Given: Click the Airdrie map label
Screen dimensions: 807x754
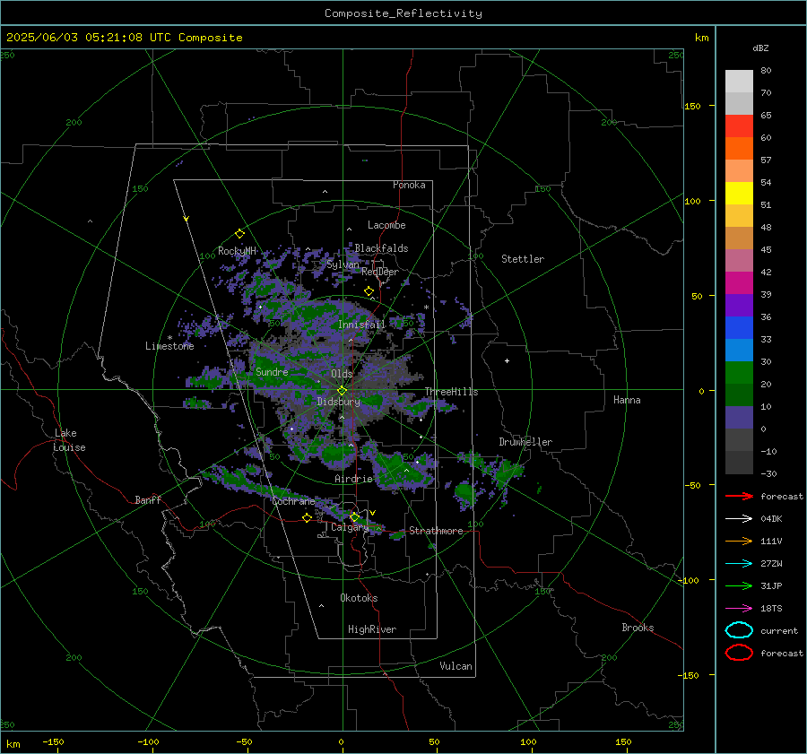Looking at the screenshot, I should pyautogui.click(x=353, y=479).
